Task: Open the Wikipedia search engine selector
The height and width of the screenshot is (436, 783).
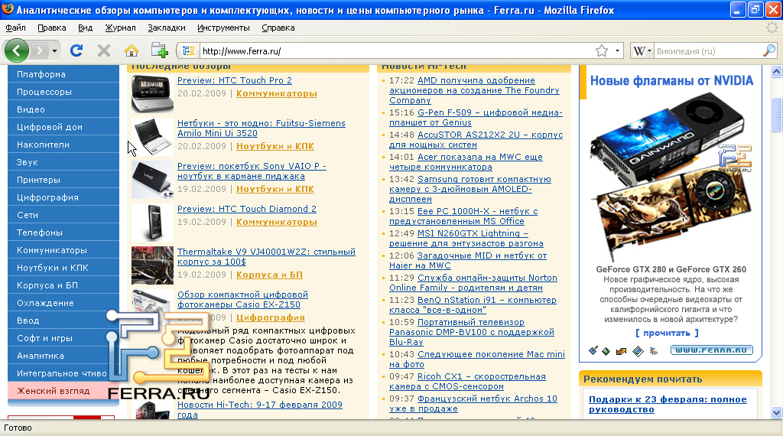Action: pos(642,51)
